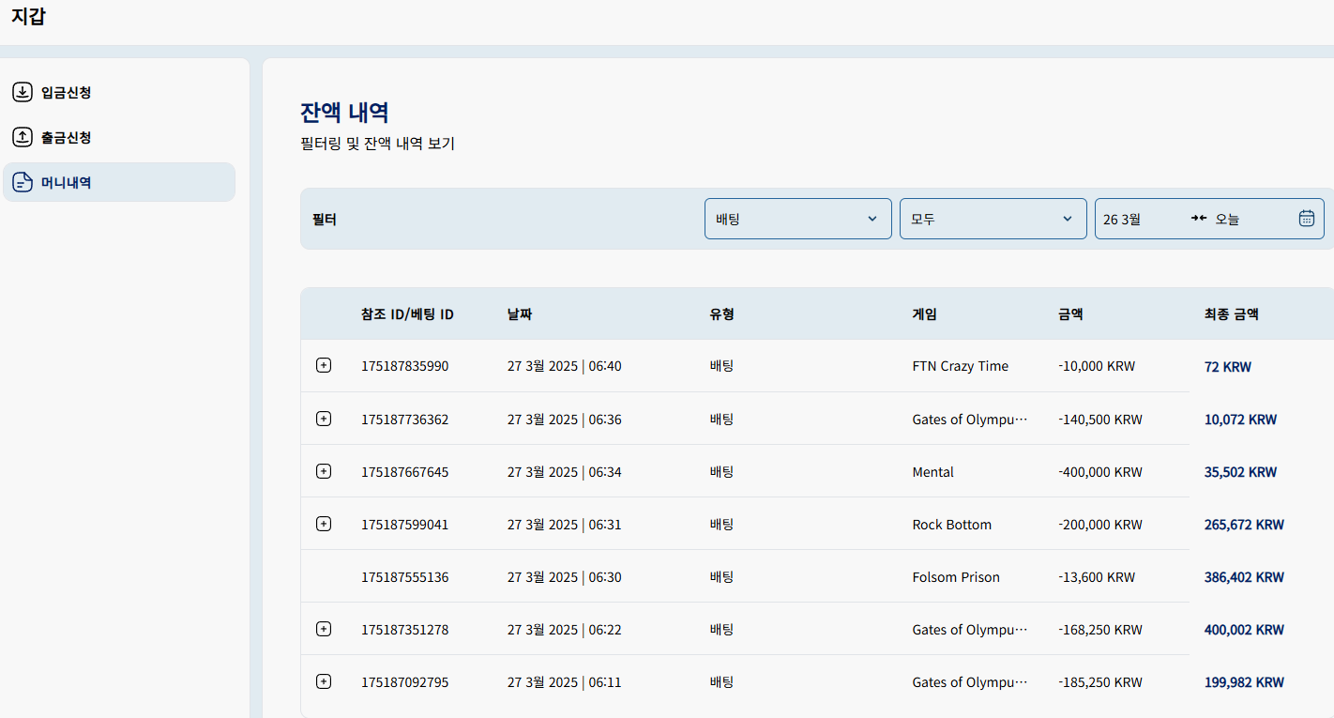This screenshot has width=1334, height=718.
Task: Click the 날짜 column header
Action: (x=520, y=314)
